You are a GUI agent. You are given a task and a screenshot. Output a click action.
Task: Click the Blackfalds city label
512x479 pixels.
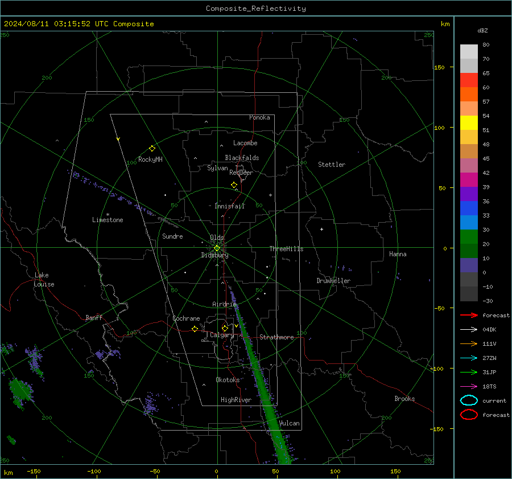pos(242,158)
